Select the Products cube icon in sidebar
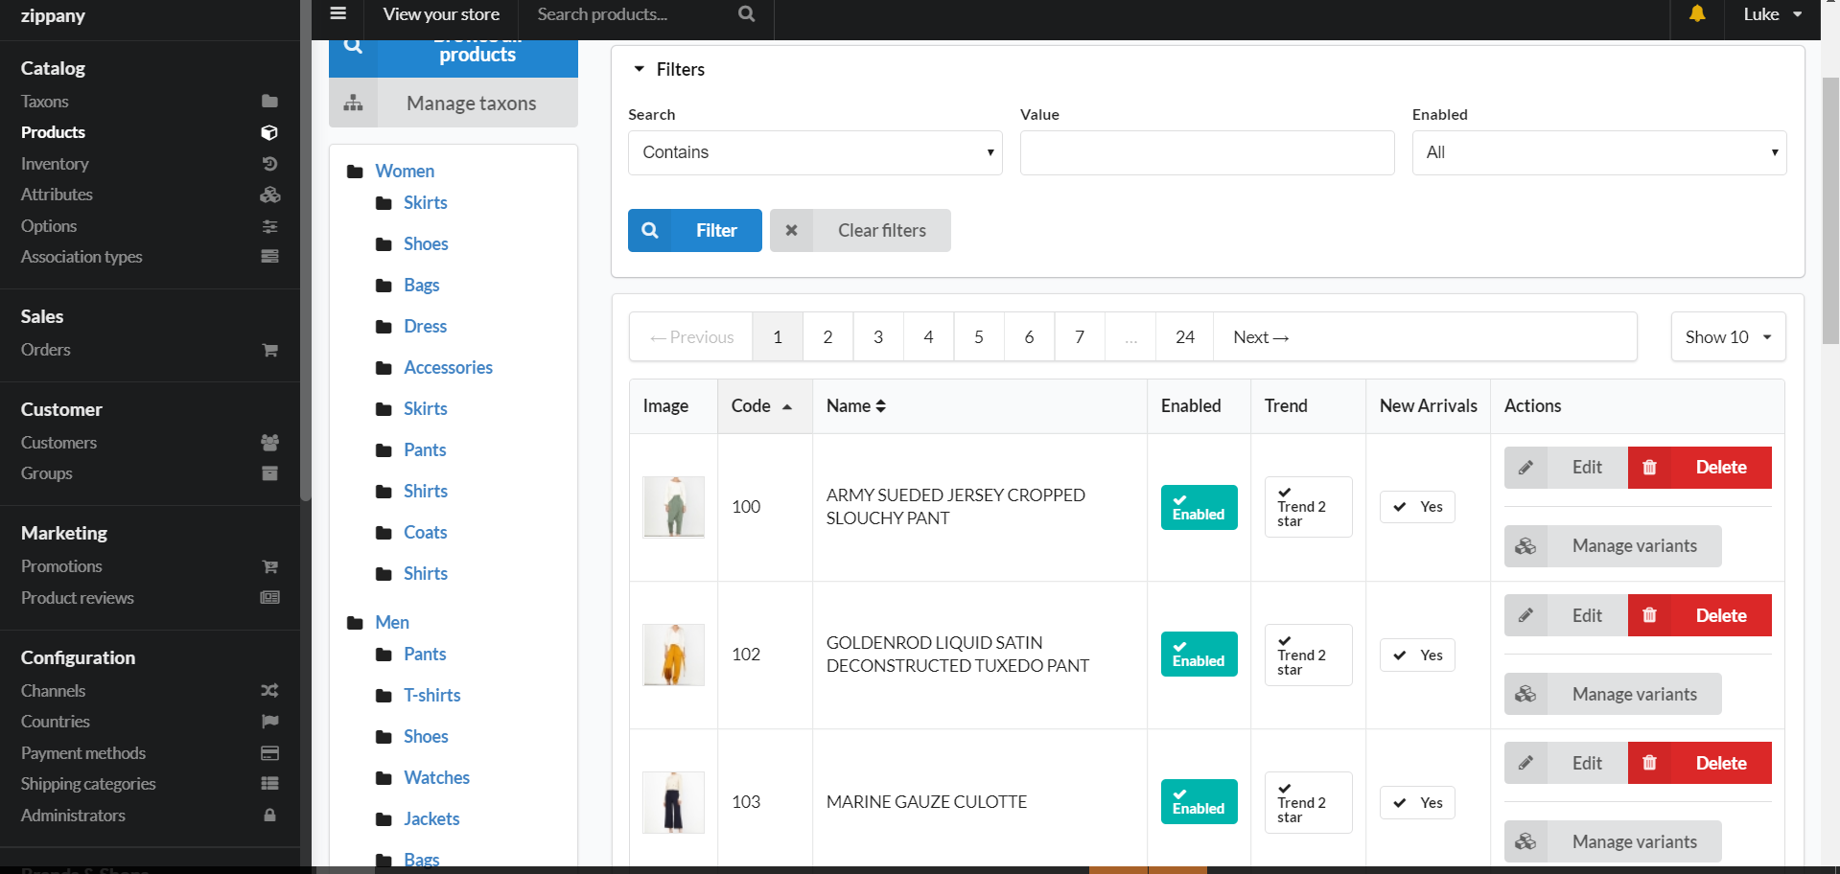This screenshot has height=874, width=1840. coord(269,132)
